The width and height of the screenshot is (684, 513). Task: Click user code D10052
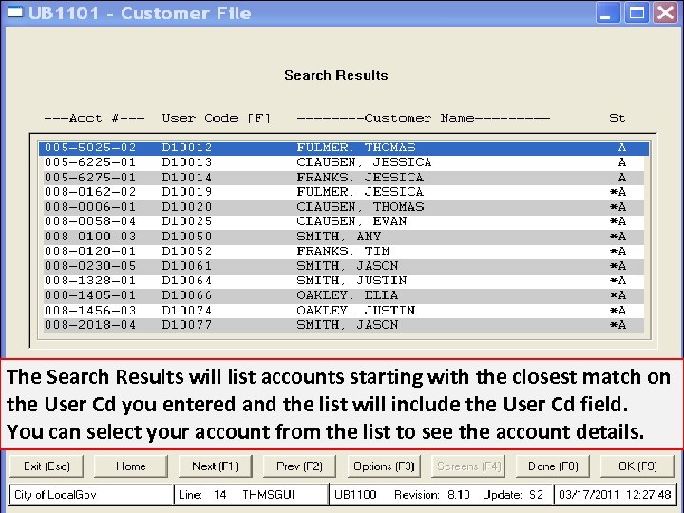click(x=187, y=251)
